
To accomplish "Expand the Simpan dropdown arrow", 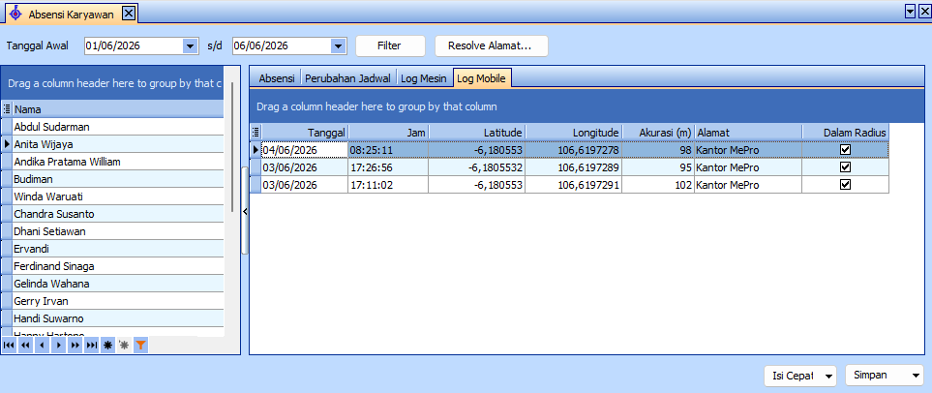I will tap(914, 376).
